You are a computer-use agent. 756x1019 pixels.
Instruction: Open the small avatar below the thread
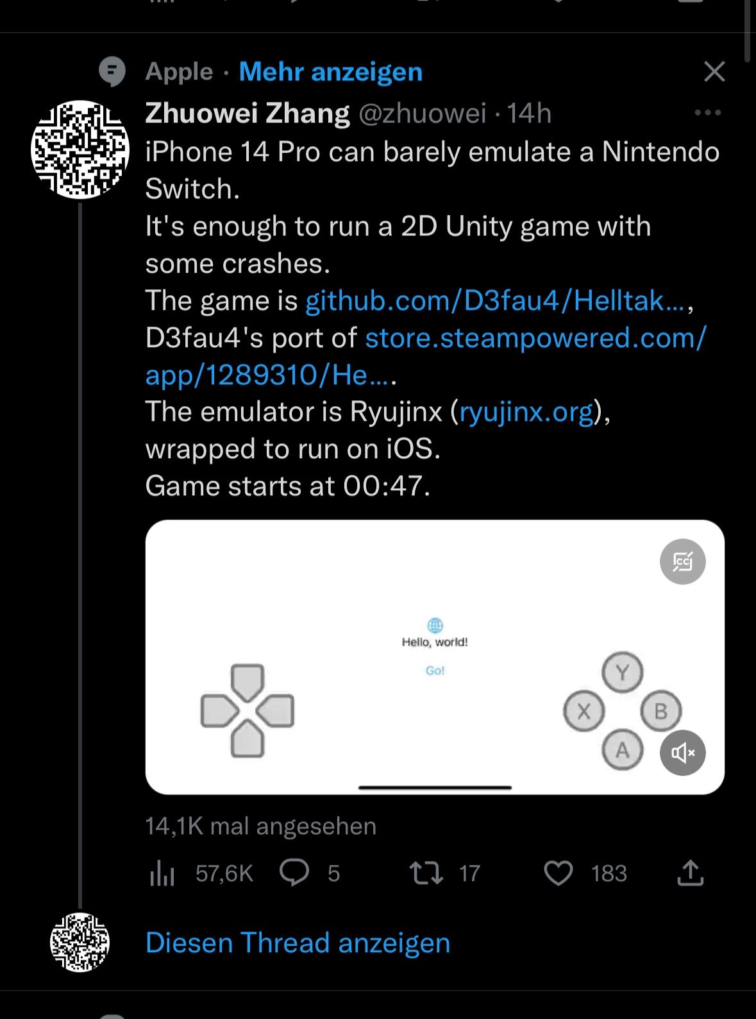click(80, 942)
